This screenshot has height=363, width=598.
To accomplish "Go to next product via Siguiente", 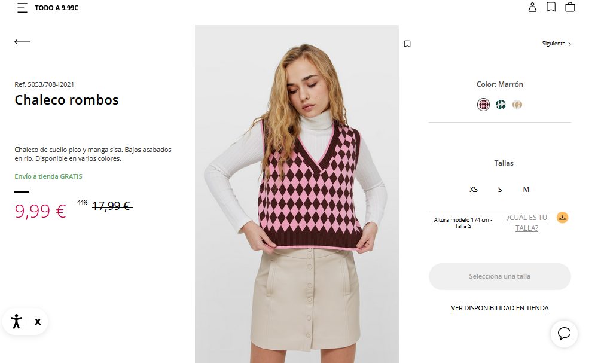I will click(x=556, y=44).
